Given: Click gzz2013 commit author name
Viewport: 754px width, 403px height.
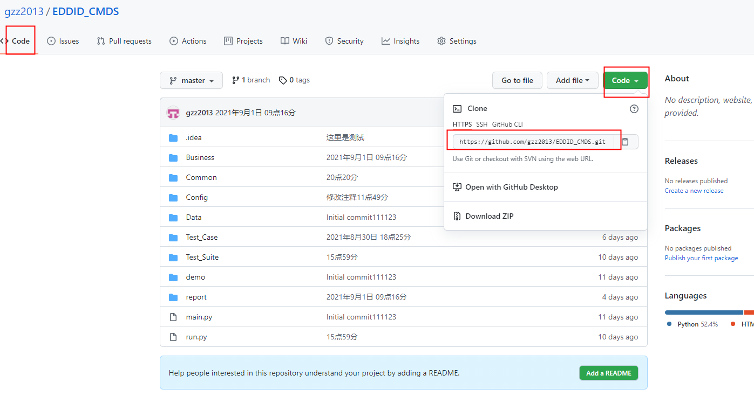Looking at the screenshot, I should click(x=199, y=113).
